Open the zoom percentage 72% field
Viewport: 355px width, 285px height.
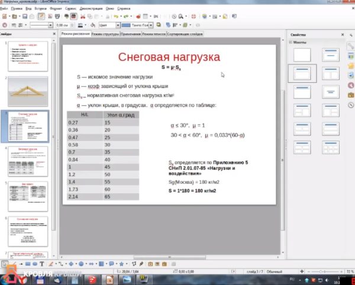coord(350,271)
